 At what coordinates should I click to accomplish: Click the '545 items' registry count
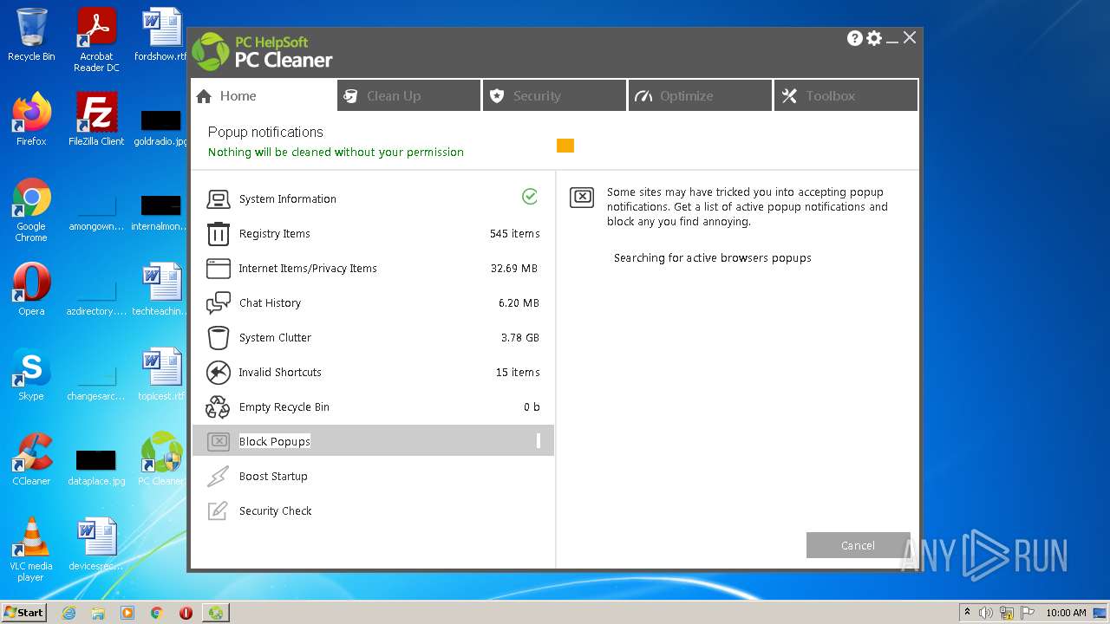point(514,234)
